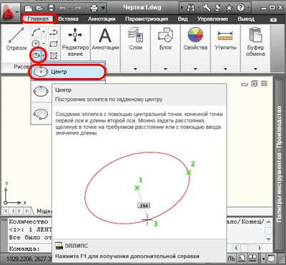Image resolution: width=286 pixels, height=265 pixels.
Task: Open Help via the question mark icon
Action: coord(241,8)
